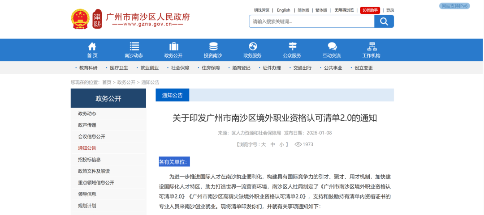Open the 医疗卫生 service link
Screen dimensions: 484x215
point(119,68)
